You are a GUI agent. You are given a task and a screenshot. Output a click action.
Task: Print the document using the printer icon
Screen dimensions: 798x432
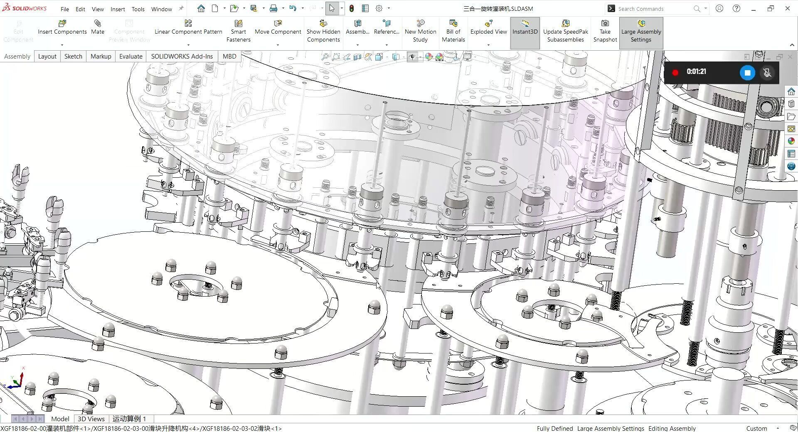273,8
